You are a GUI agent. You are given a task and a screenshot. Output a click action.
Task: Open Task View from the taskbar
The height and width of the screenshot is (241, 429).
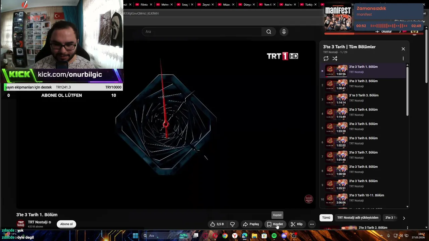point(196,235)
